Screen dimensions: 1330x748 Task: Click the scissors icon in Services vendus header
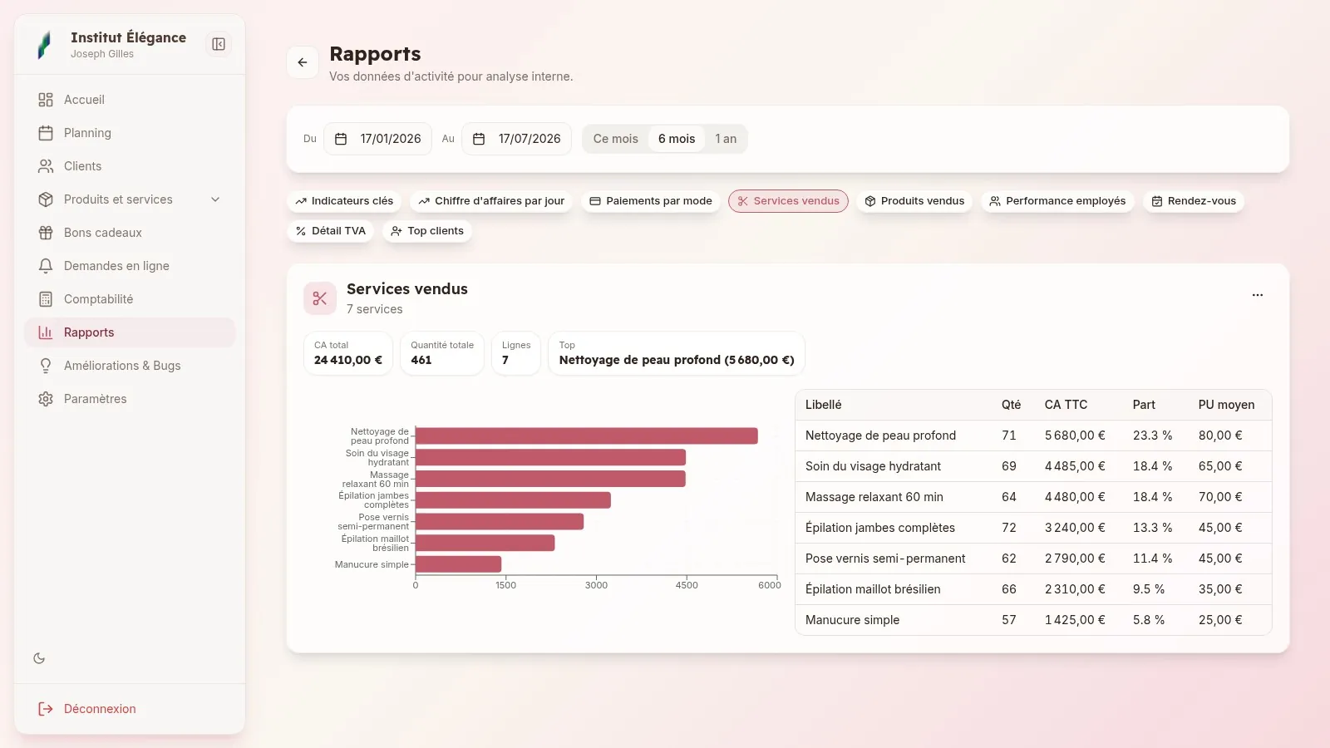[x=320, y=298]
